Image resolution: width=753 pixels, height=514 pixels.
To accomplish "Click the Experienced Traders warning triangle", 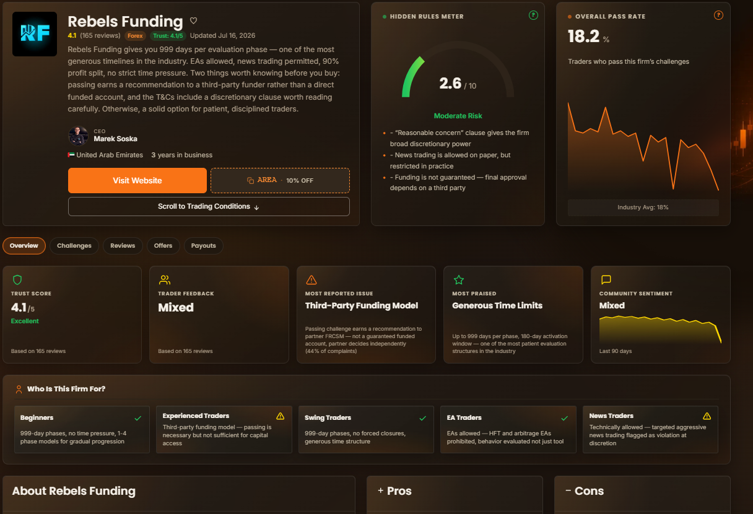I will 280,416.
